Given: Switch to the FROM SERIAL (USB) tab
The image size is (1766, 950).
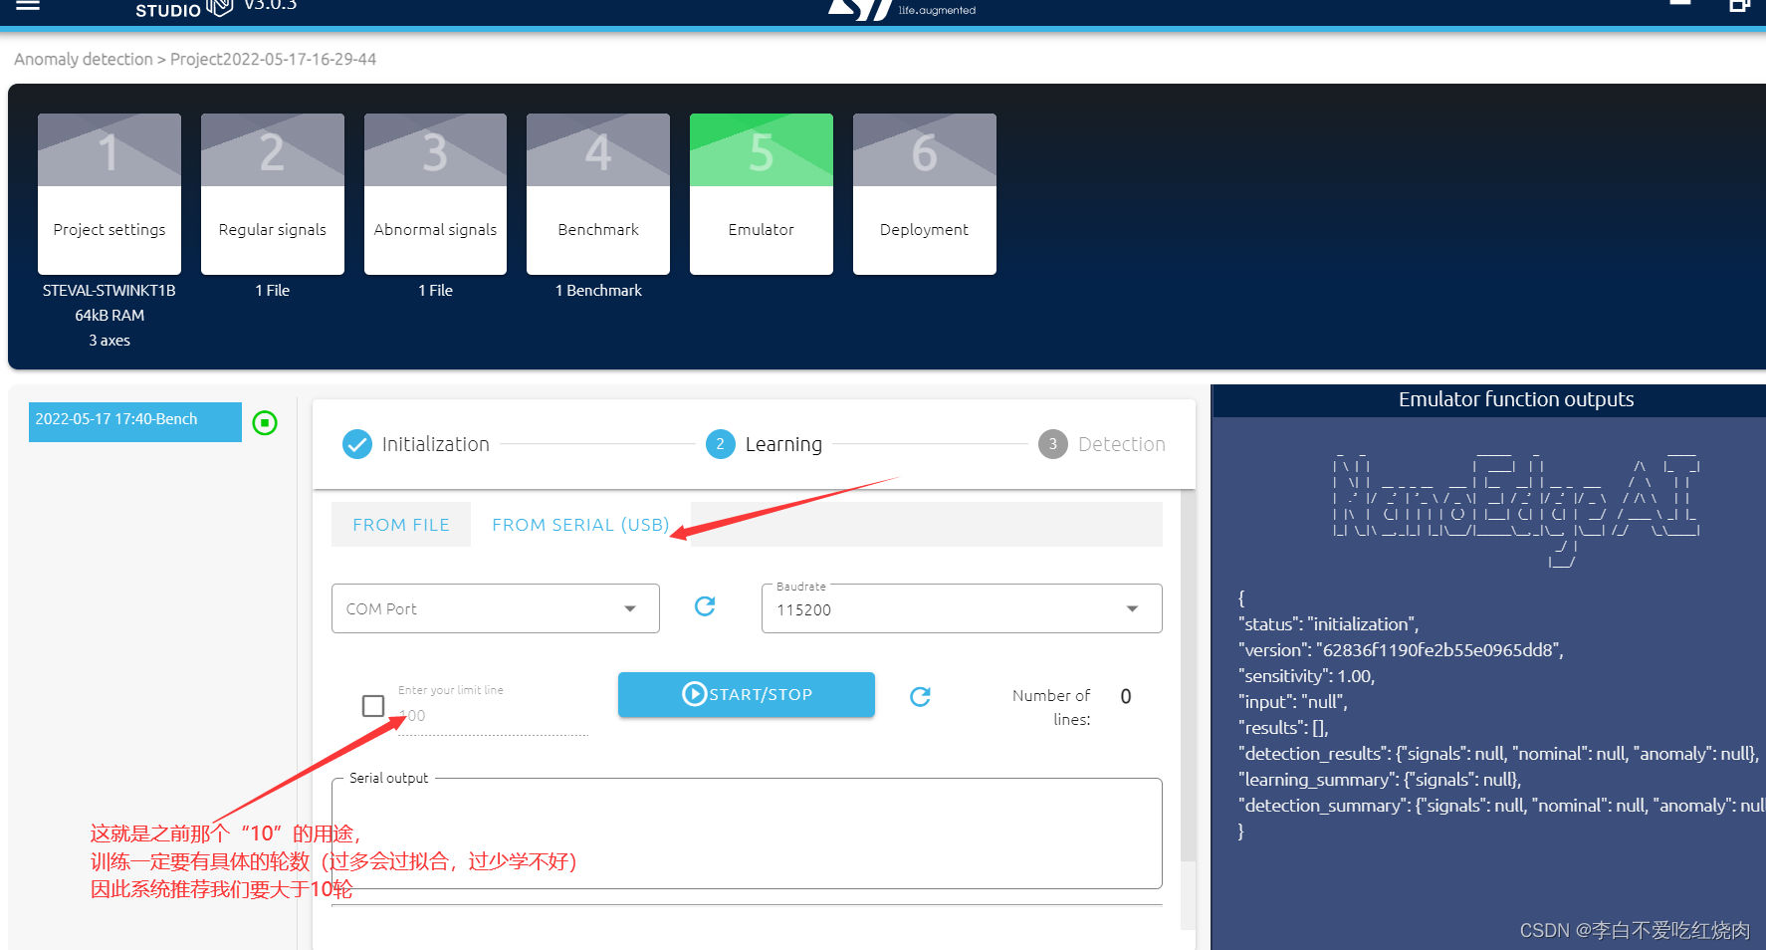Looking at the screenshot, I should tap(580, 525).
